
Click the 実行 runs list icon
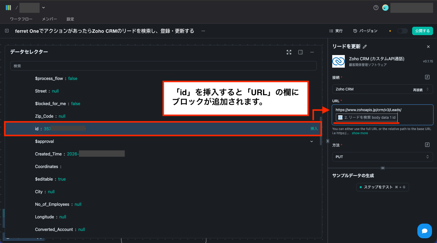[331, 31]
